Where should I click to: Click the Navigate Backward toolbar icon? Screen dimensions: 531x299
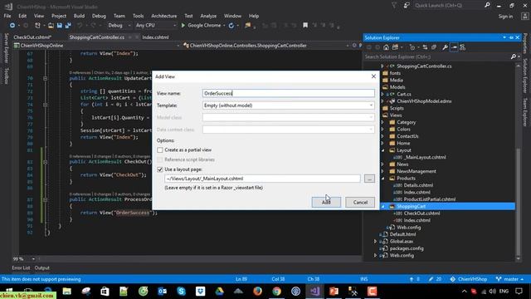pyautogui.click(x=12, y=26)
